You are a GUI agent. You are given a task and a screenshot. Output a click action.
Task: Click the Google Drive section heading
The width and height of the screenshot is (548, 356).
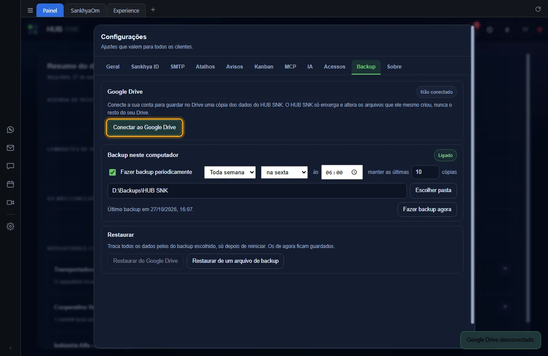click(x=125, y=91)
